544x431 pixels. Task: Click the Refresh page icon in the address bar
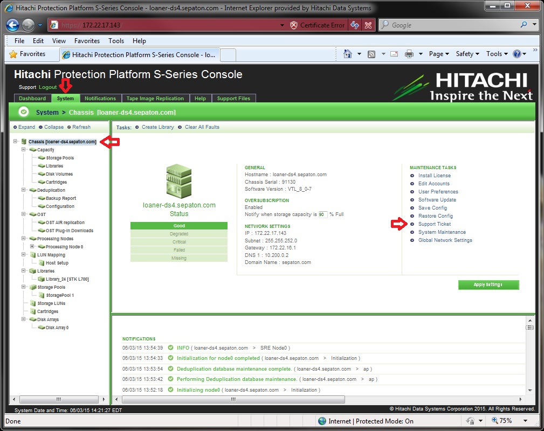(x=355, y=25)
